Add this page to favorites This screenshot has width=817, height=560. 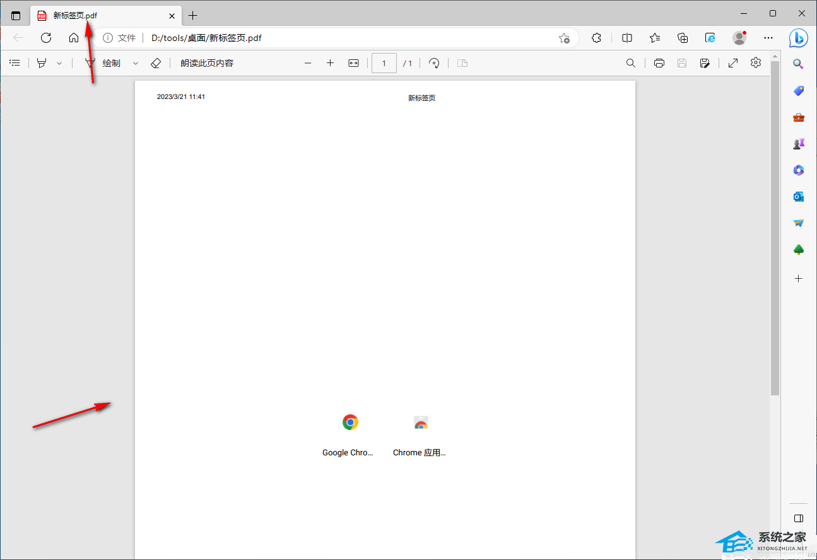click(x=564, y=38)
